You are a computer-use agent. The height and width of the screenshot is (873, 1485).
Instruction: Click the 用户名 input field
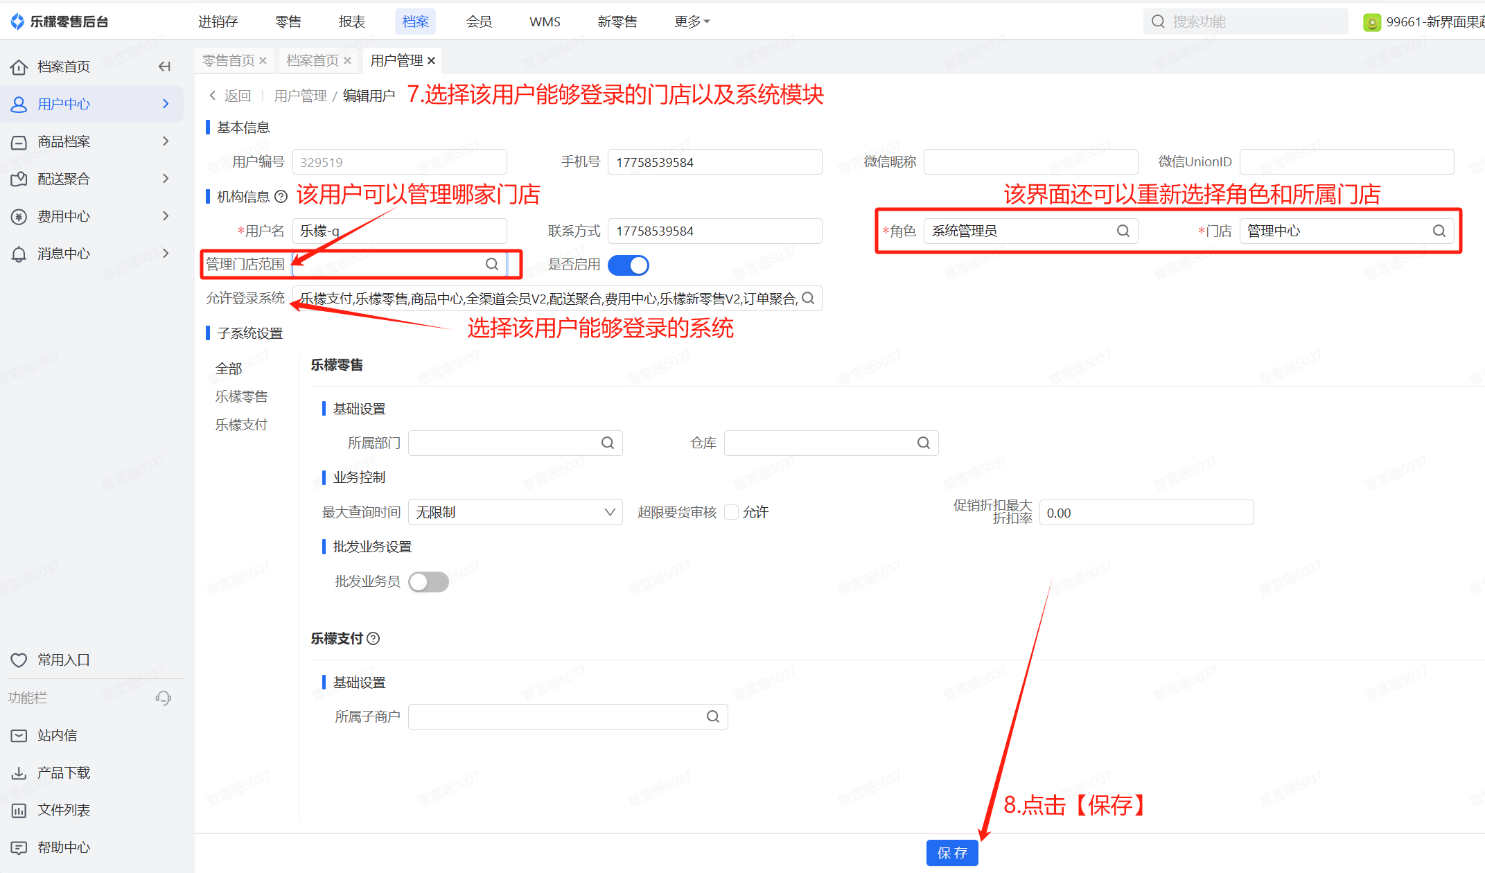tap(400, 231)
